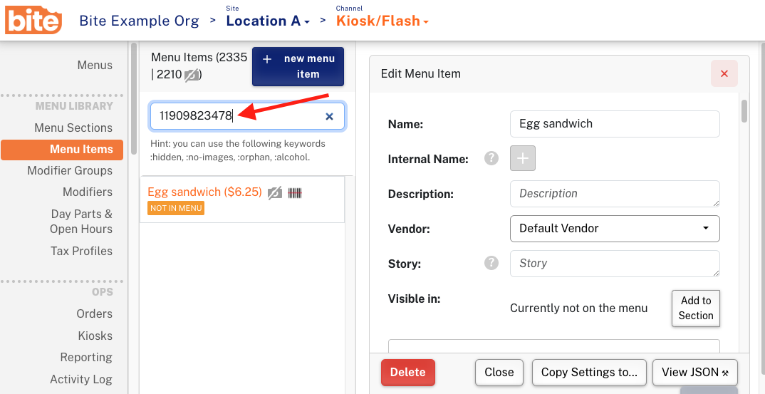This screenshot has width=765, height=394.
Task: Click the hidden eye icon beside Egg sandwich
Action: point(275,193)
